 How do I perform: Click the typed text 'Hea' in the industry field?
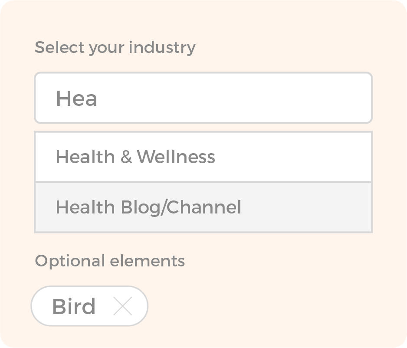[x=76, y=98]
